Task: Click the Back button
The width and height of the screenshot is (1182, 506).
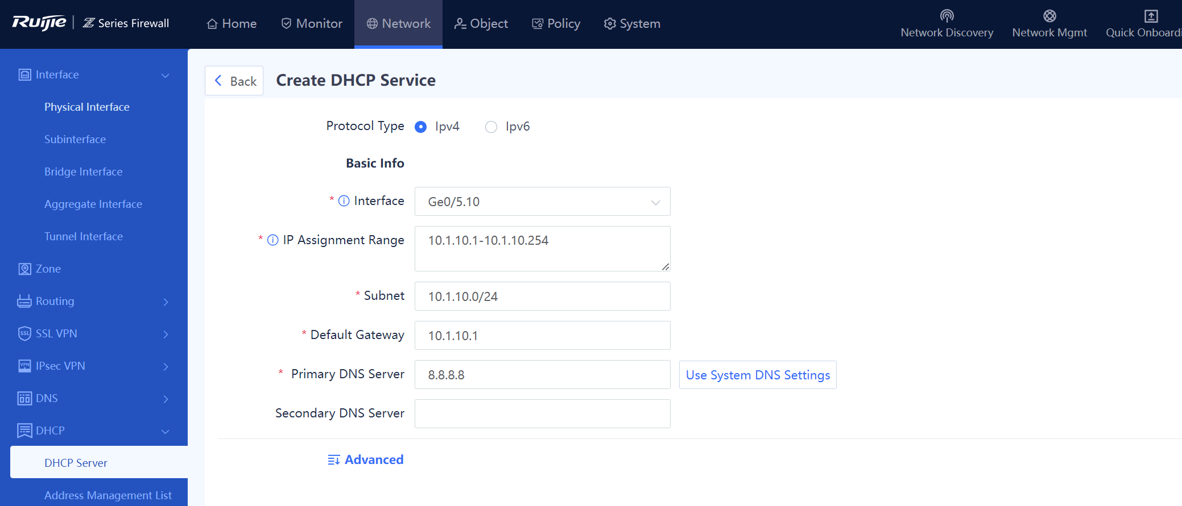Action: point(234,81)
